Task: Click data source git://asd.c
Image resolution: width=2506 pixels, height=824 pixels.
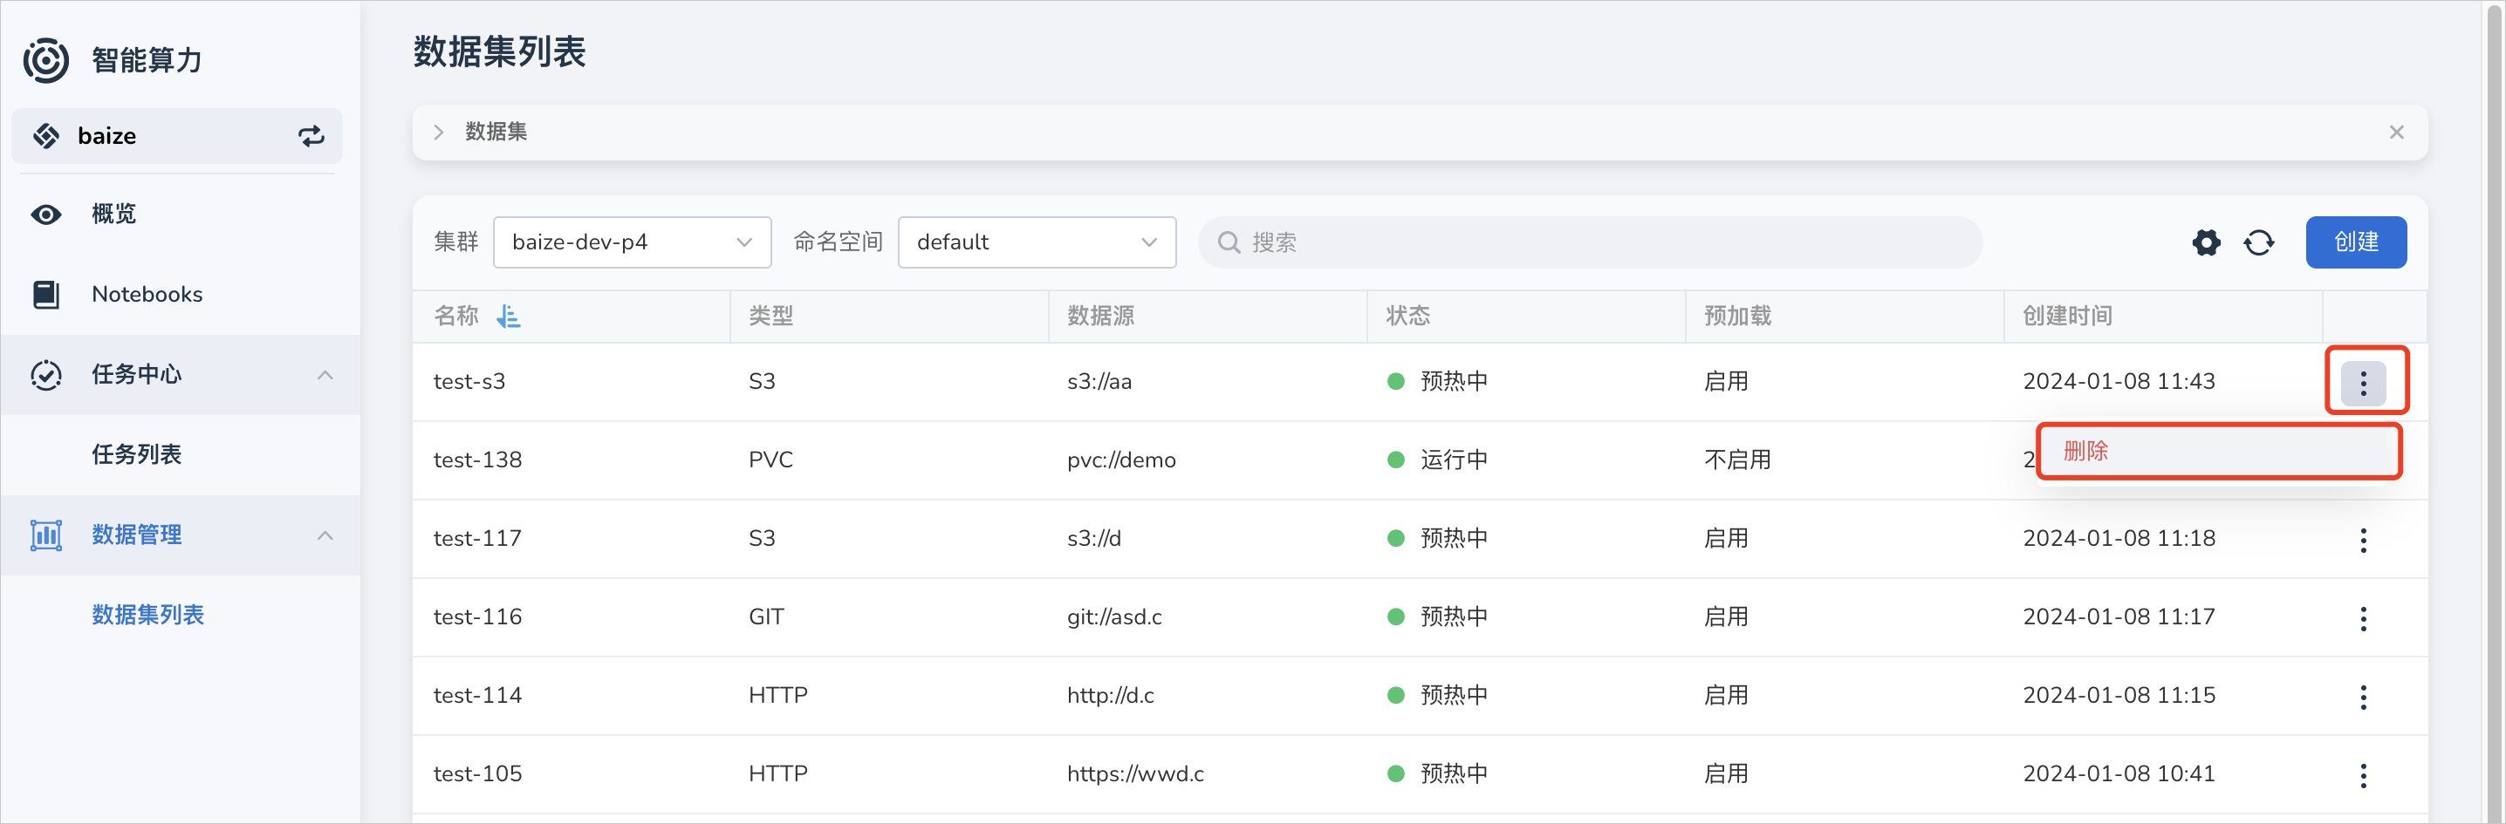Action: coord(1114,618)
